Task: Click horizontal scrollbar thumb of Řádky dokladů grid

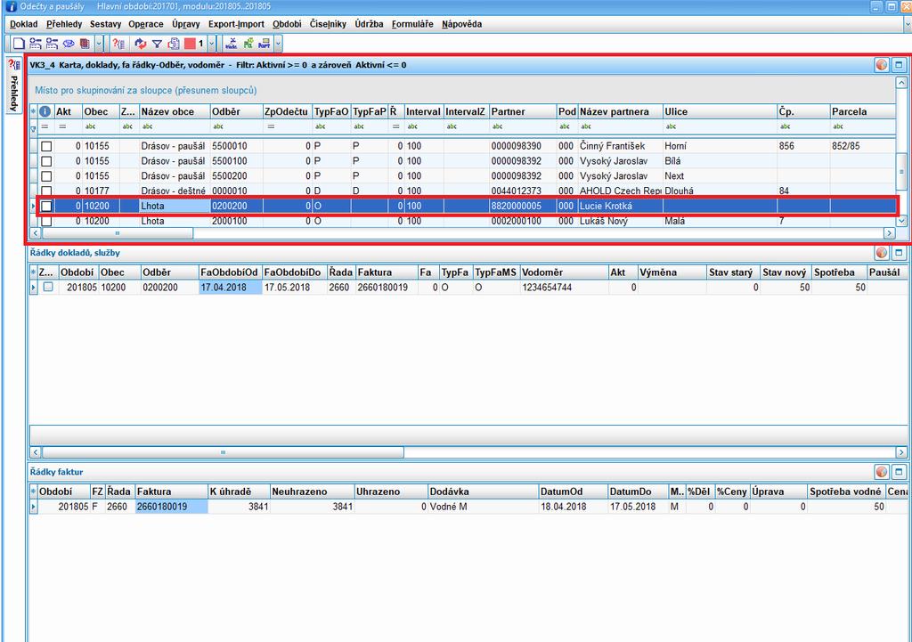Action: (223, 452)
